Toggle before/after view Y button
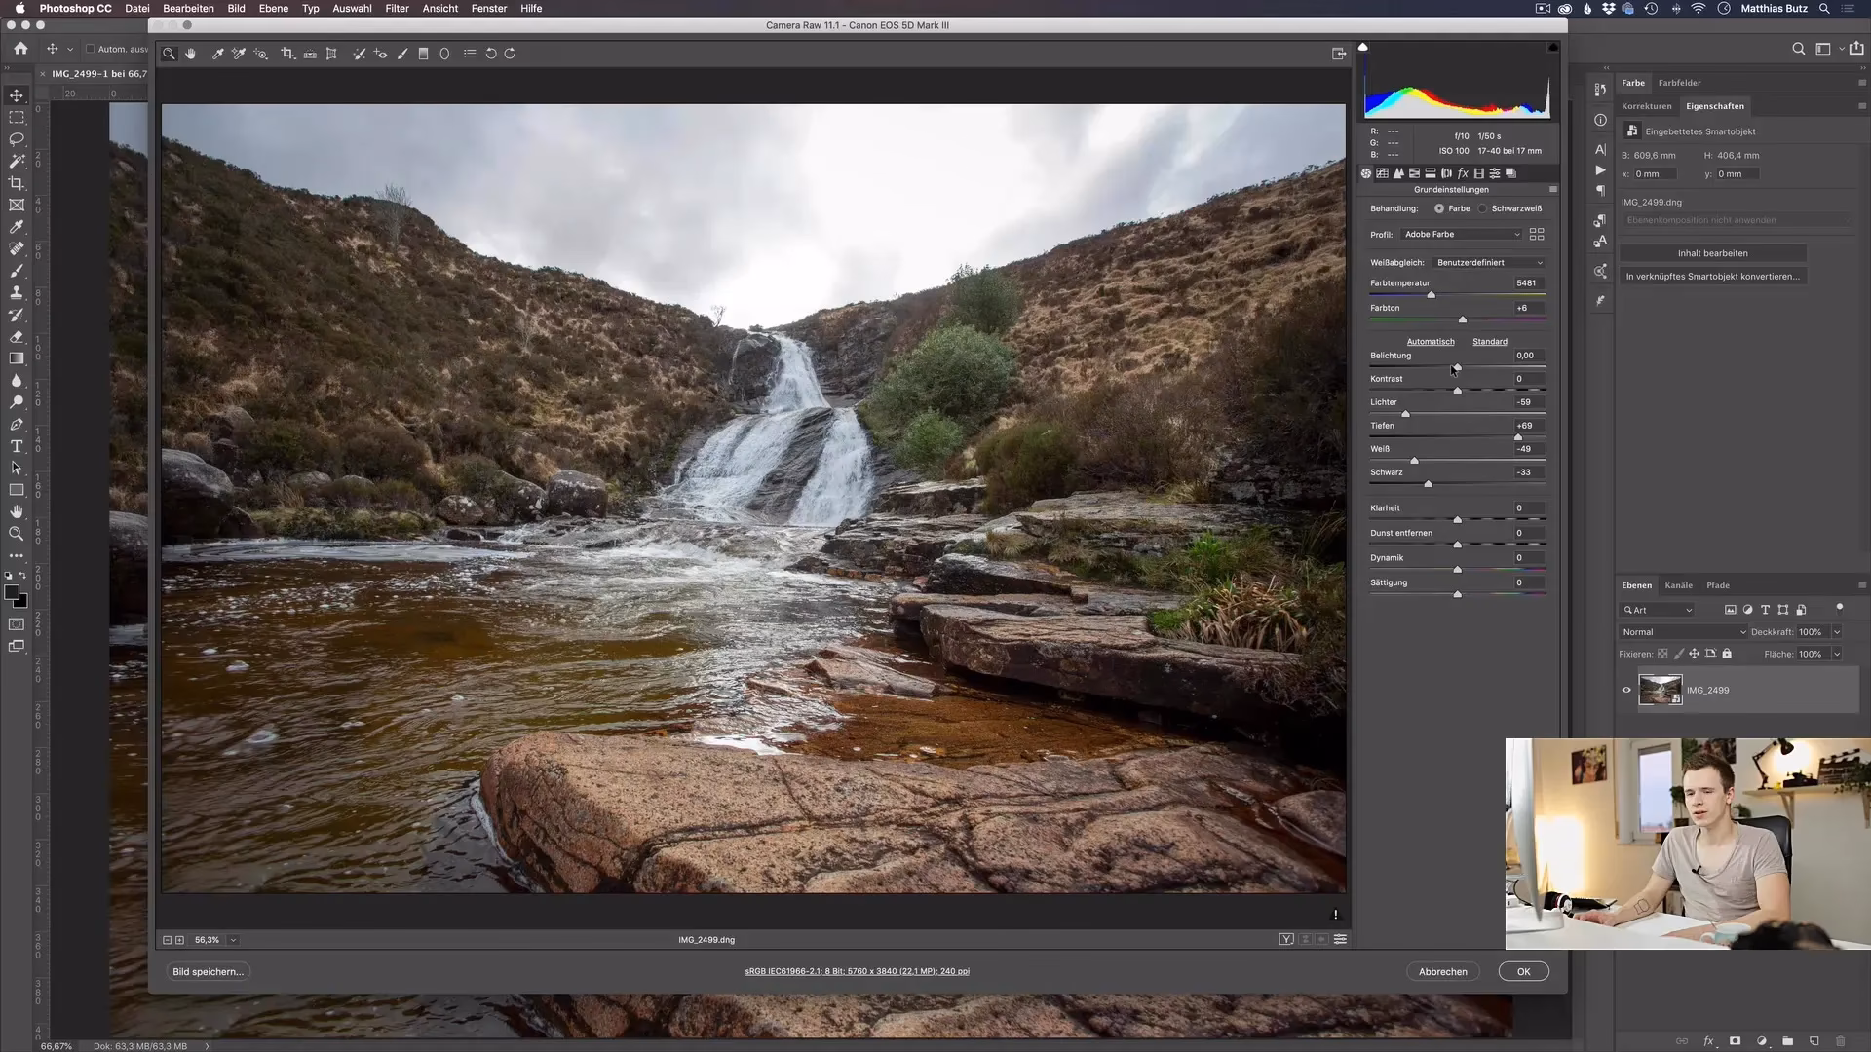Viewport: 1871px width, 1052px height. pos(1286,939)
